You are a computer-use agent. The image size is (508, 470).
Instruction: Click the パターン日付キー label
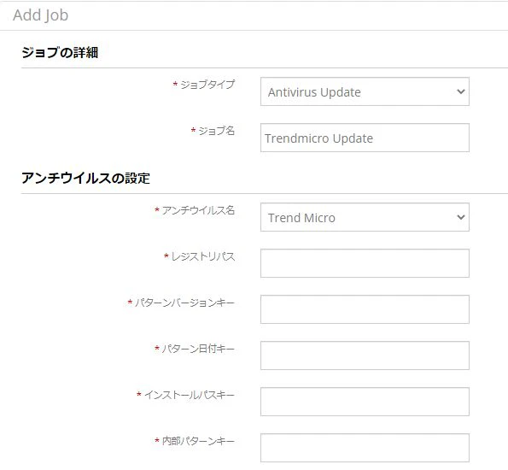pos(198,349)
